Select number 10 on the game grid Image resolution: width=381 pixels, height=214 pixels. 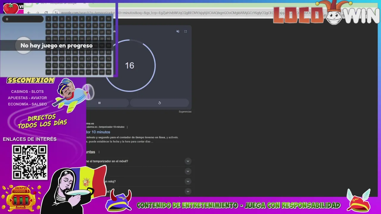(x=108, y=19)
